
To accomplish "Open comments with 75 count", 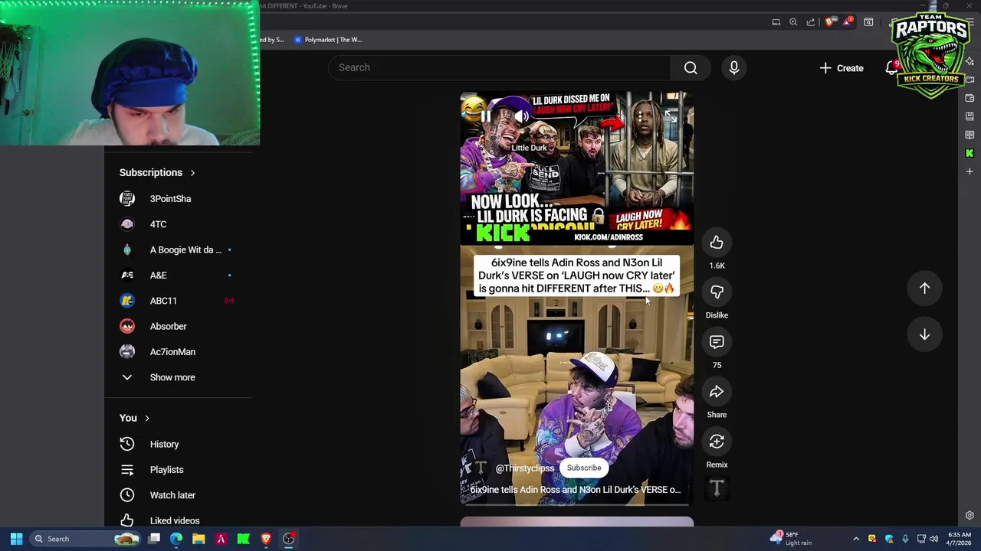I will tap(717, 342).
